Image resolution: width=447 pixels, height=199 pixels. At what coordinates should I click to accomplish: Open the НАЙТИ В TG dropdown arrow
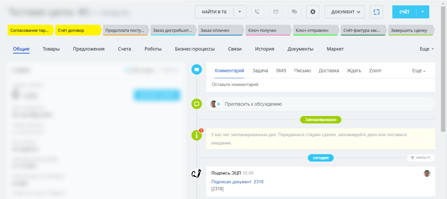(240, 12)
